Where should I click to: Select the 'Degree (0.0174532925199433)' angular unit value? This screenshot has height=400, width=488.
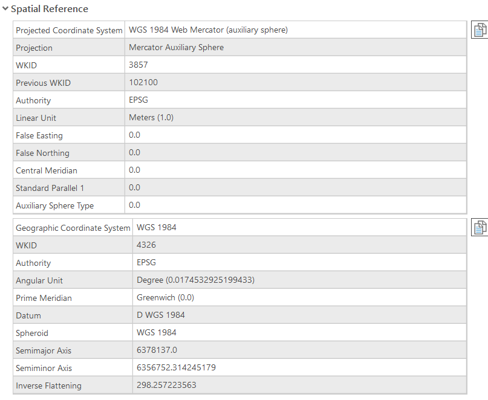pyautogui.click(x=195, y=280)
